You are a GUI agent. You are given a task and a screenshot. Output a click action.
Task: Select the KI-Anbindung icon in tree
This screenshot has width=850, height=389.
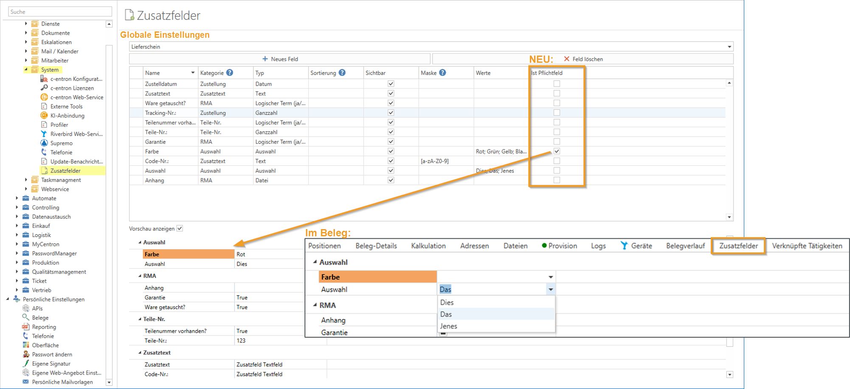[x=44, y=115]
